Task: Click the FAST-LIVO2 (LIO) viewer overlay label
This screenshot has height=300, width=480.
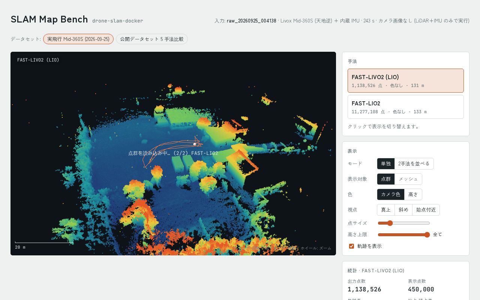Action: [38, 60]
